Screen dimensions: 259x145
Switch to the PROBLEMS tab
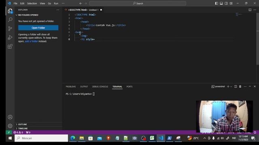click(x=71, y=87)
